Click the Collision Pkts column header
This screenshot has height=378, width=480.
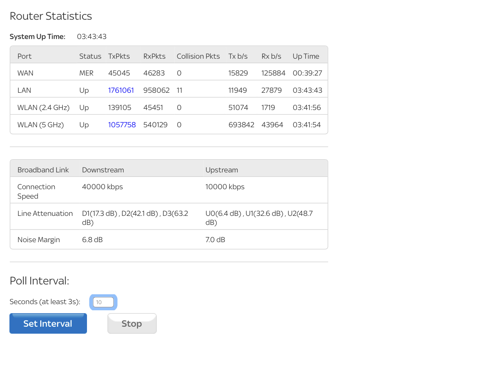click(x=198, y=56)
